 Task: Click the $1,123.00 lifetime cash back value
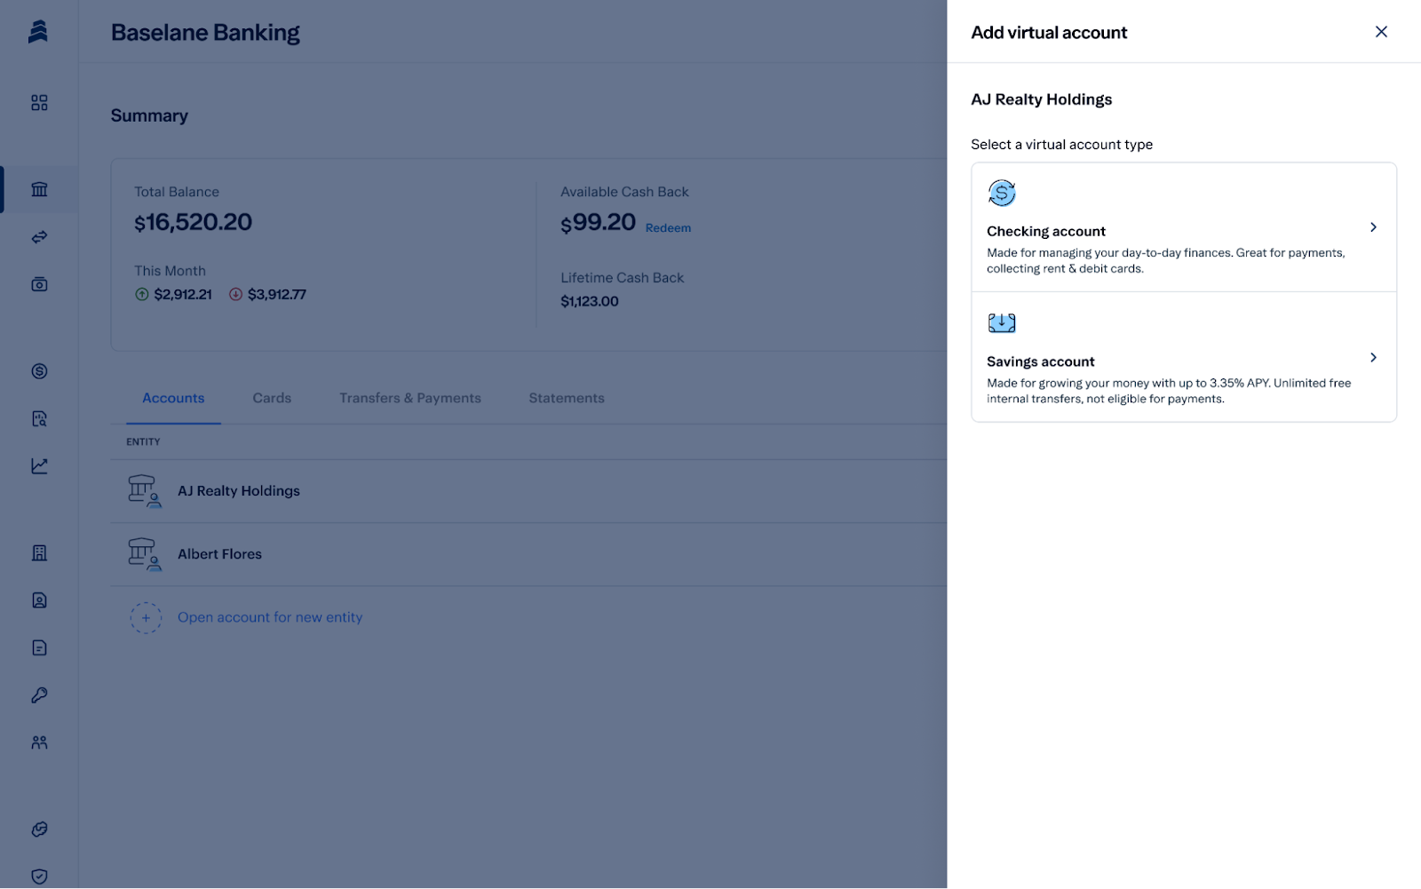pos(590,301)
